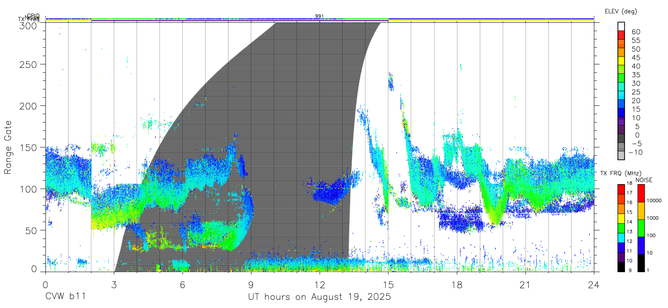668x308 pixels.
Task: Click the light gray bottom ELEV colorbar segment
Action: pyautogui.click(x=621, y=156)
